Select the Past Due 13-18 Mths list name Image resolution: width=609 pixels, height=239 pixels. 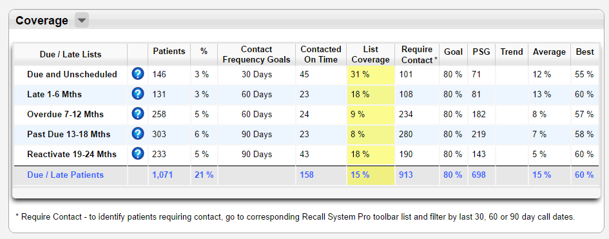coord(69,134)
